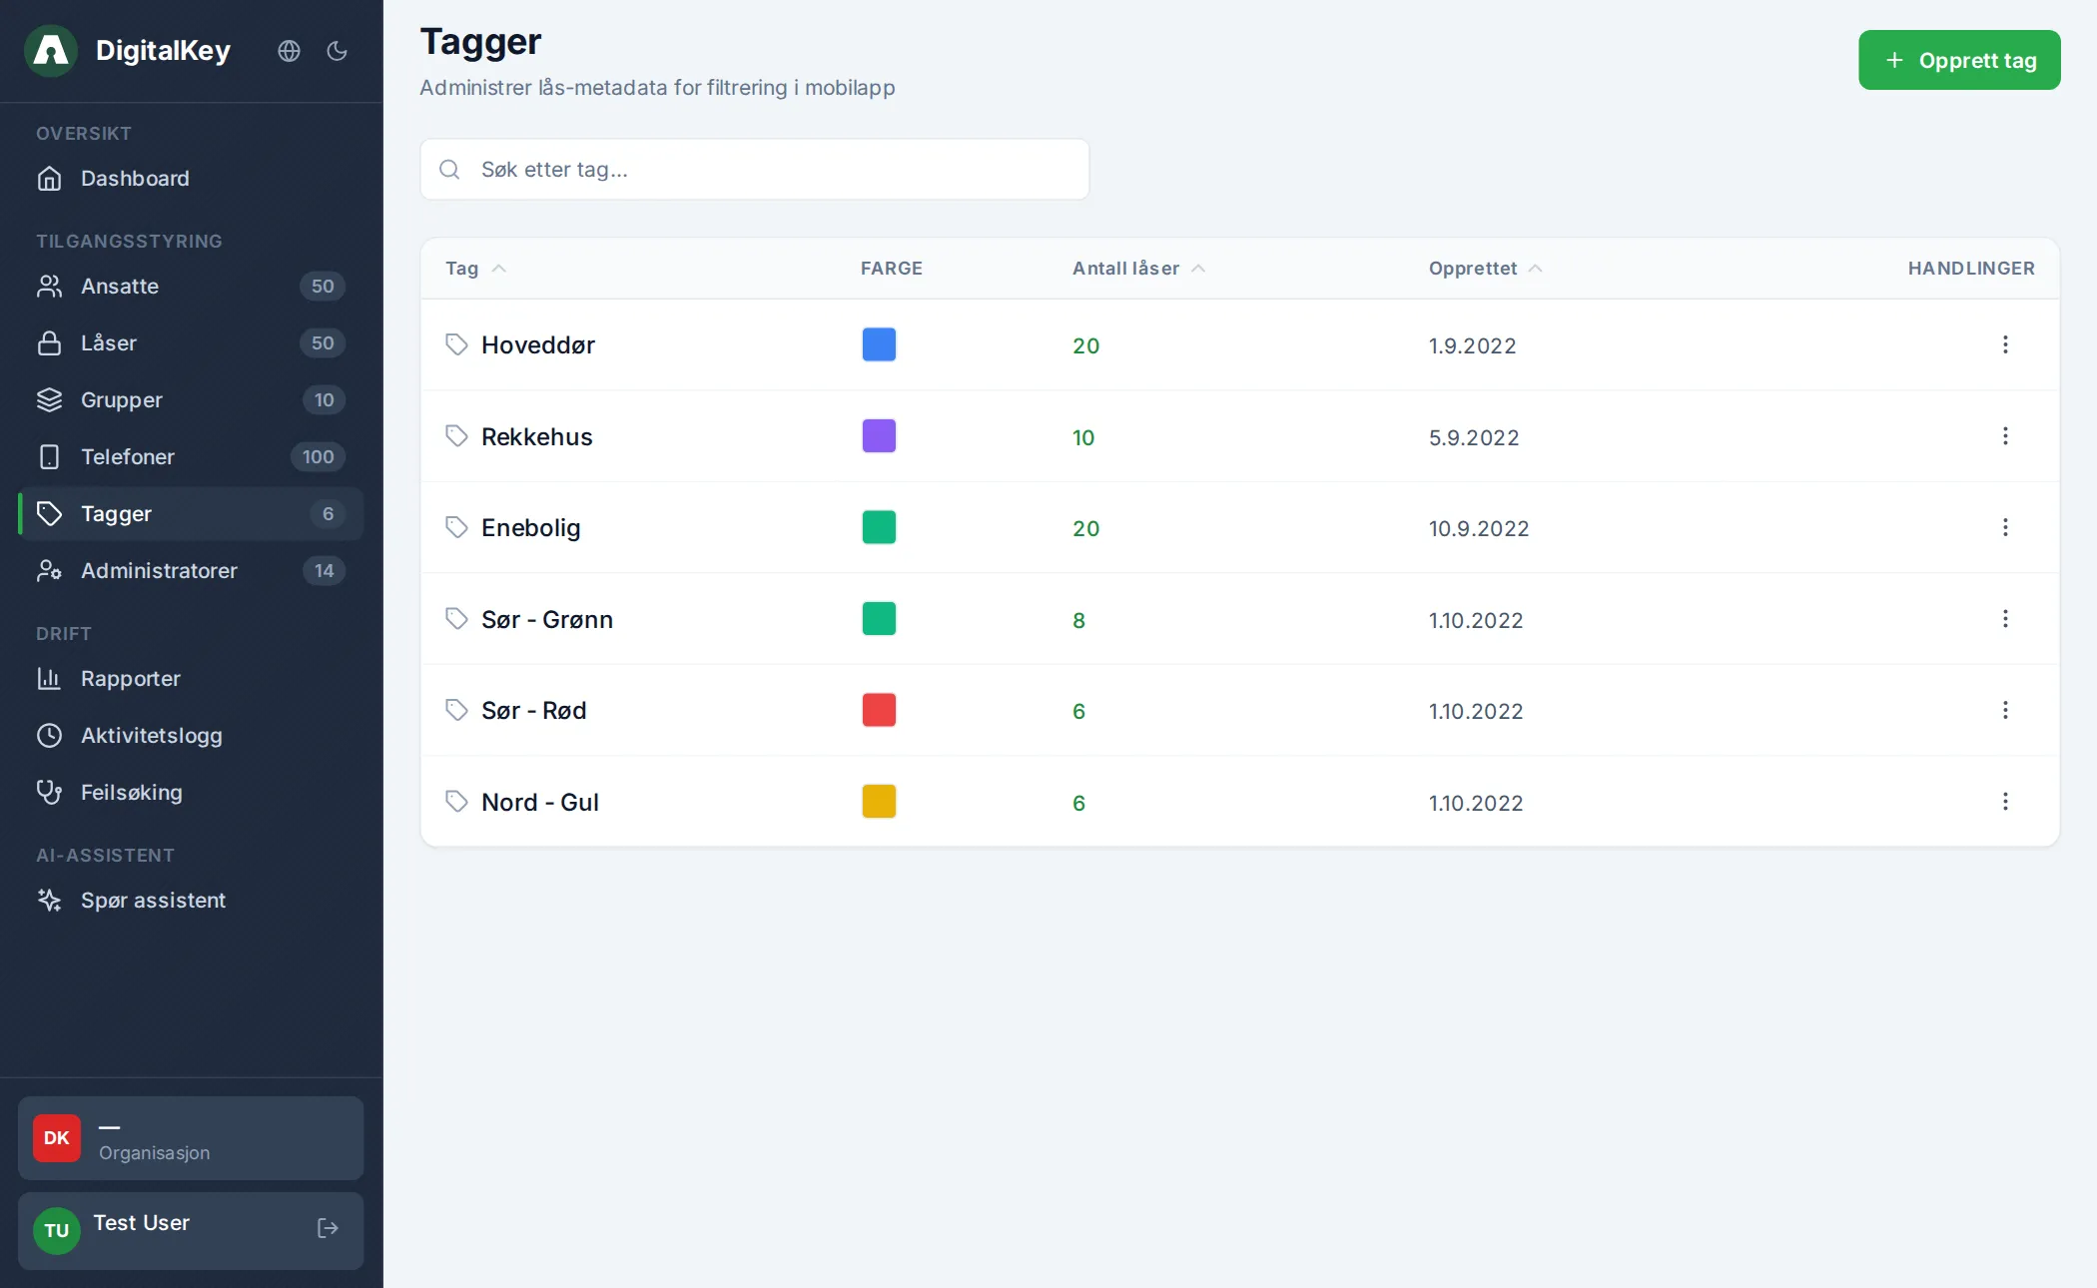Sort table by Tag column
The image size is (2097, 1288).
pos(475,269)
